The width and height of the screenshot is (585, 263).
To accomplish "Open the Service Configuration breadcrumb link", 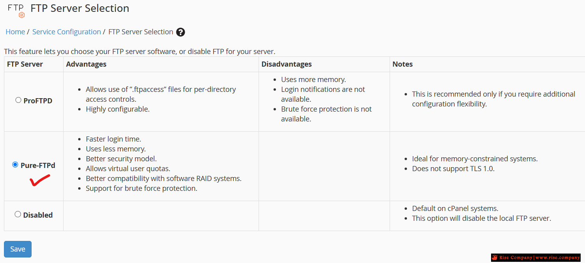I will (x=67, y=32).
